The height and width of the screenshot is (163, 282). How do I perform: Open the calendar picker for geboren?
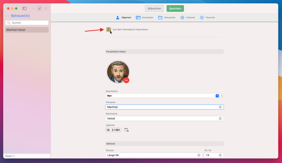click(126, 130)
